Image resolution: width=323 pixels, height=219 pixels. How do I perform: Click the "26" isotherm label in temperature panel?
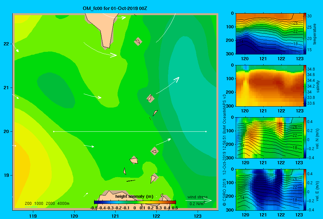tap(296, 23)
